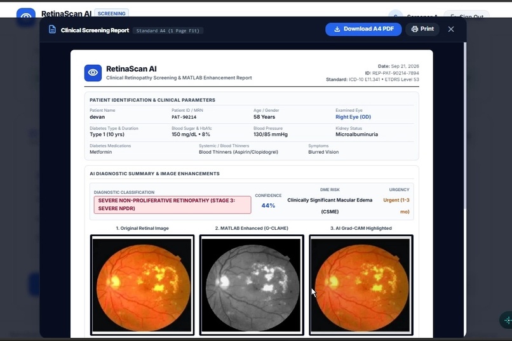Click the report dialog vertical scrollbar
The width and height of the screenshot is (512, 341).
click(464, 126)
